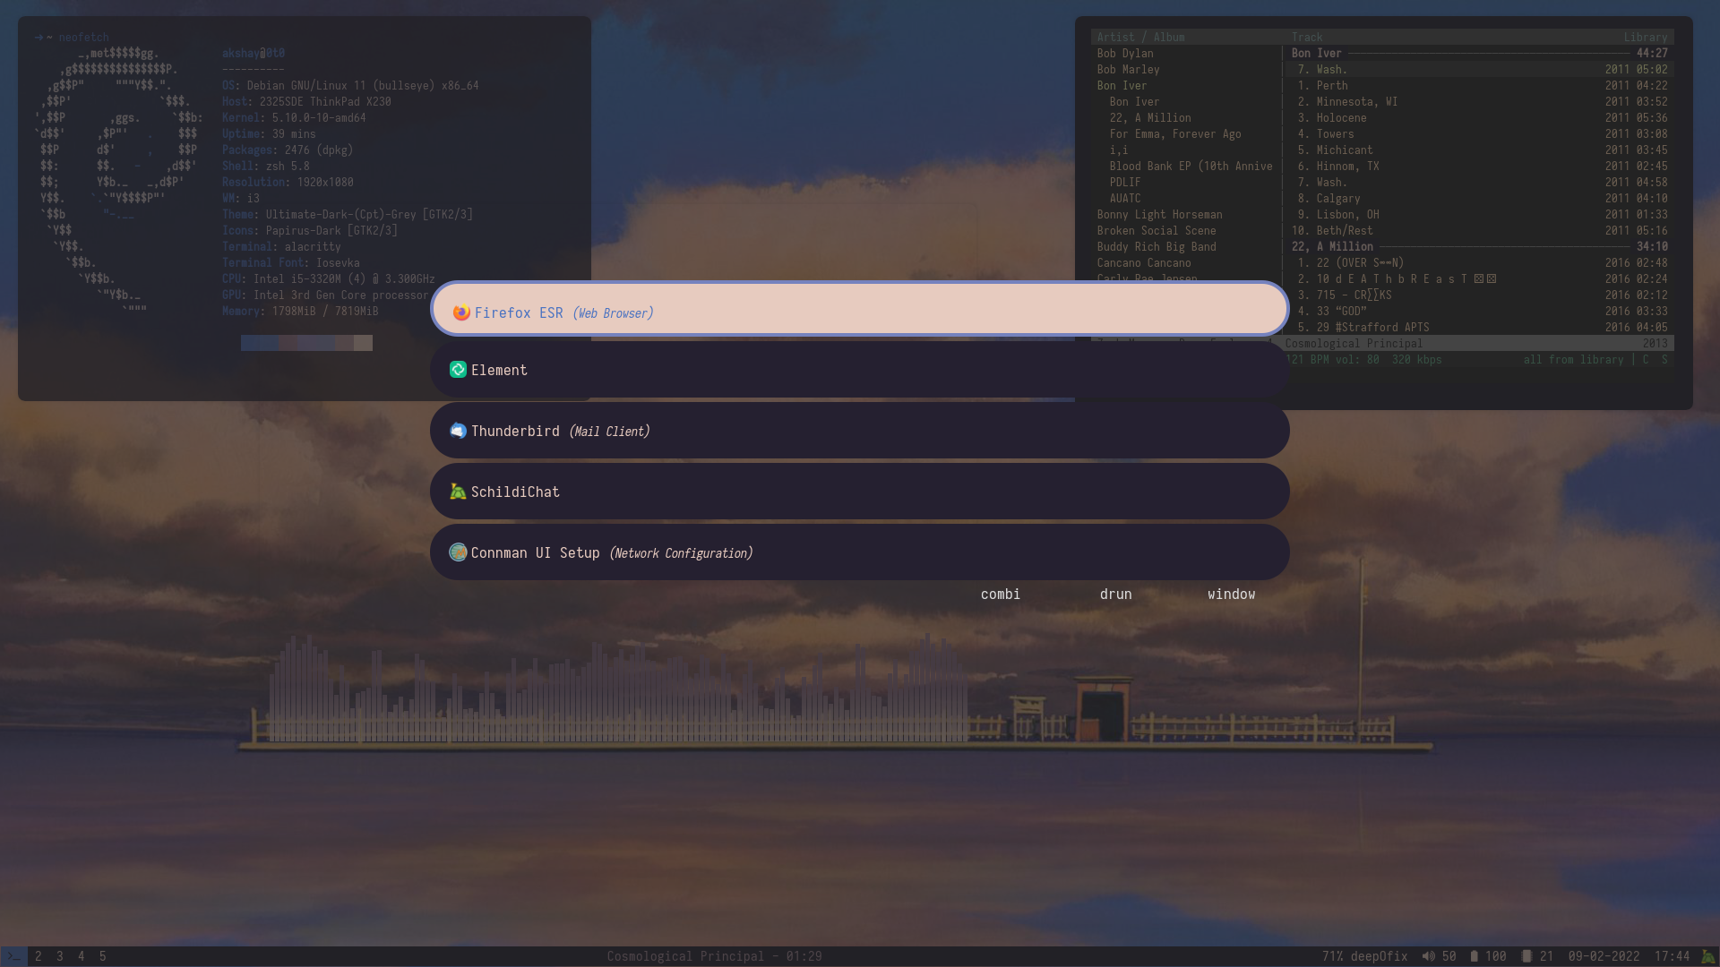
Task: Select the PDLIF album entry
Action: 1125,183
